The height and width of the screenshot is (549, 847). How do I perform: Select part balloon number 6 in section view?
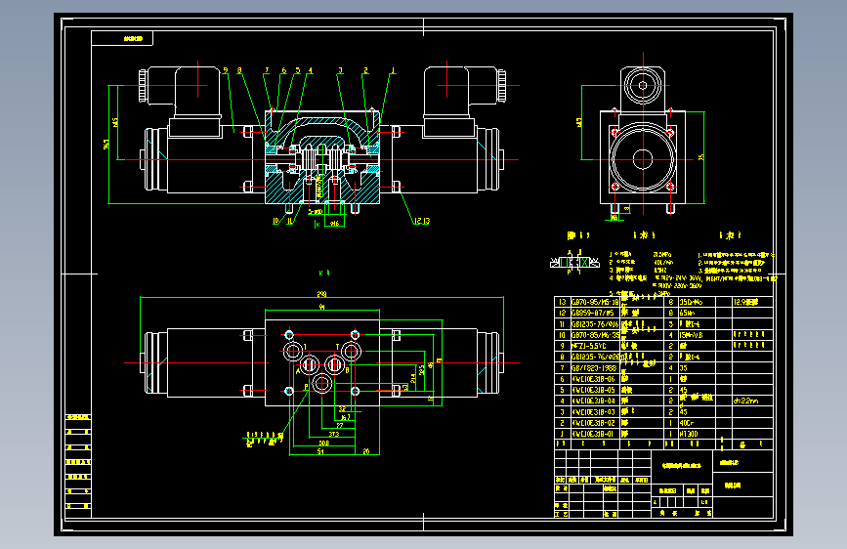(283, 70)
